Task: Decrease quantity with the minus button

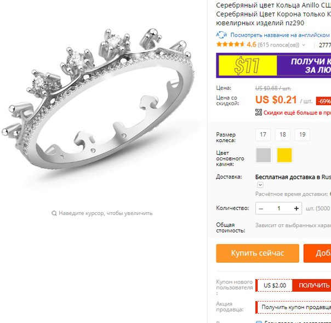Action: 261,208
